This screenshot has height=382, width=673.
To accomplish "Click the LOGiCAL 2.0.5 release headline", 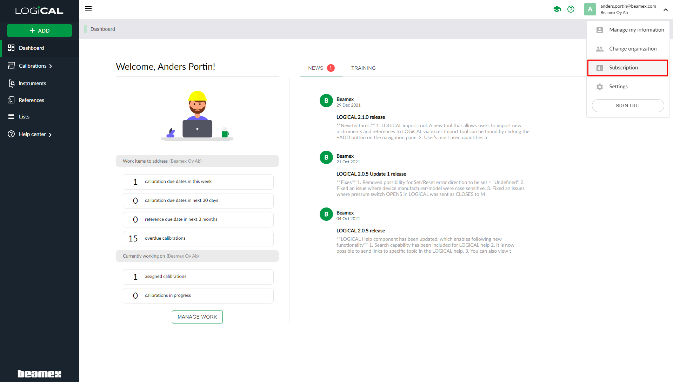I will 360,231.
